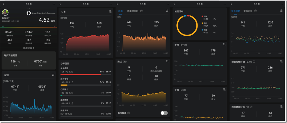Image resolution: width=287 pixels, height=123 pixels.
Task: Select the 垂直擺動 tab
Action: tap(236, 11)
